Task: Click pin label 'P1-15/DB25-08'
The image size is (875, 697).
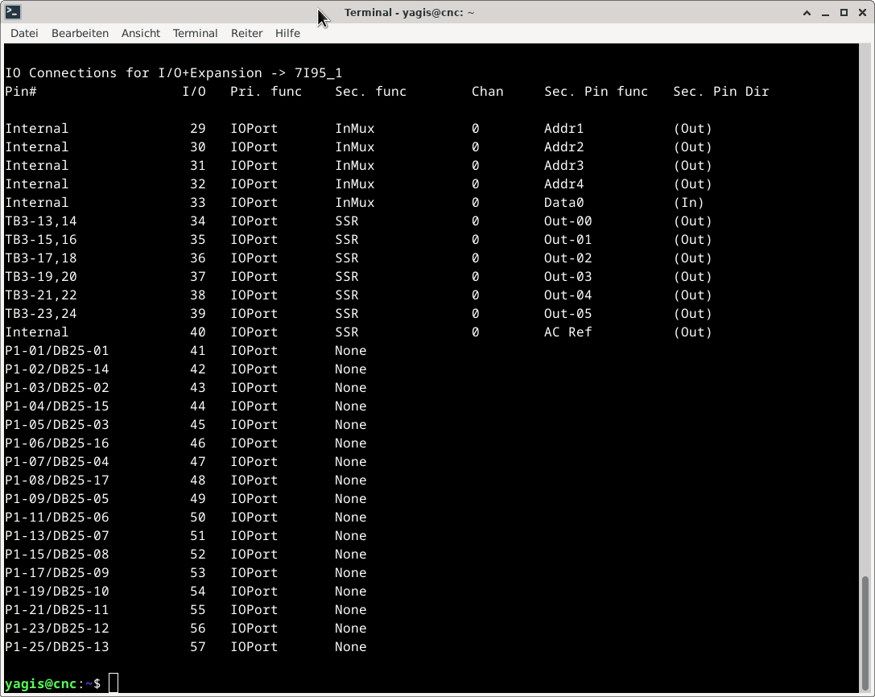Action: click(x=57, y=555)
